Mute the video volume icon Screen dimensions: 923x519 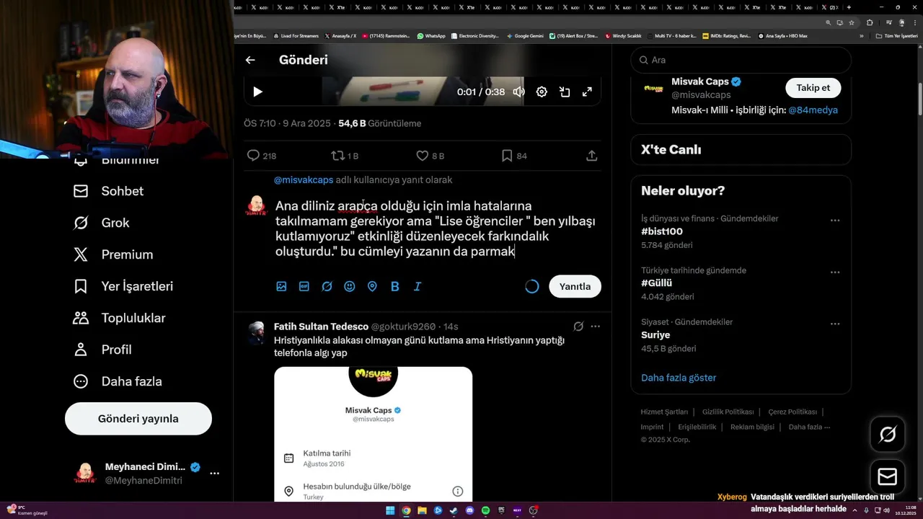(518, 92)
